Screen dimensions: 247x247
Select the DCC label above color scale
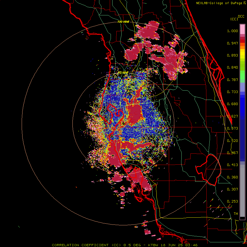pyautogui.click(x=241, y=16)
